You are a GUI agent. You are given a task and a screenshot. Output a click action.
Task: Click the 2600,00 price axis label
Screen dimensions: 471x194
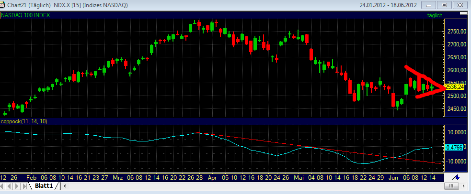tap(456, 70)
